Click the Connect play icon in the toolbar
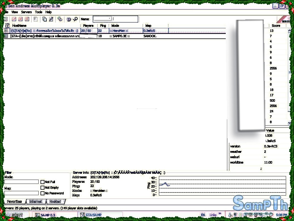294x221 pixels. (5, 19)
